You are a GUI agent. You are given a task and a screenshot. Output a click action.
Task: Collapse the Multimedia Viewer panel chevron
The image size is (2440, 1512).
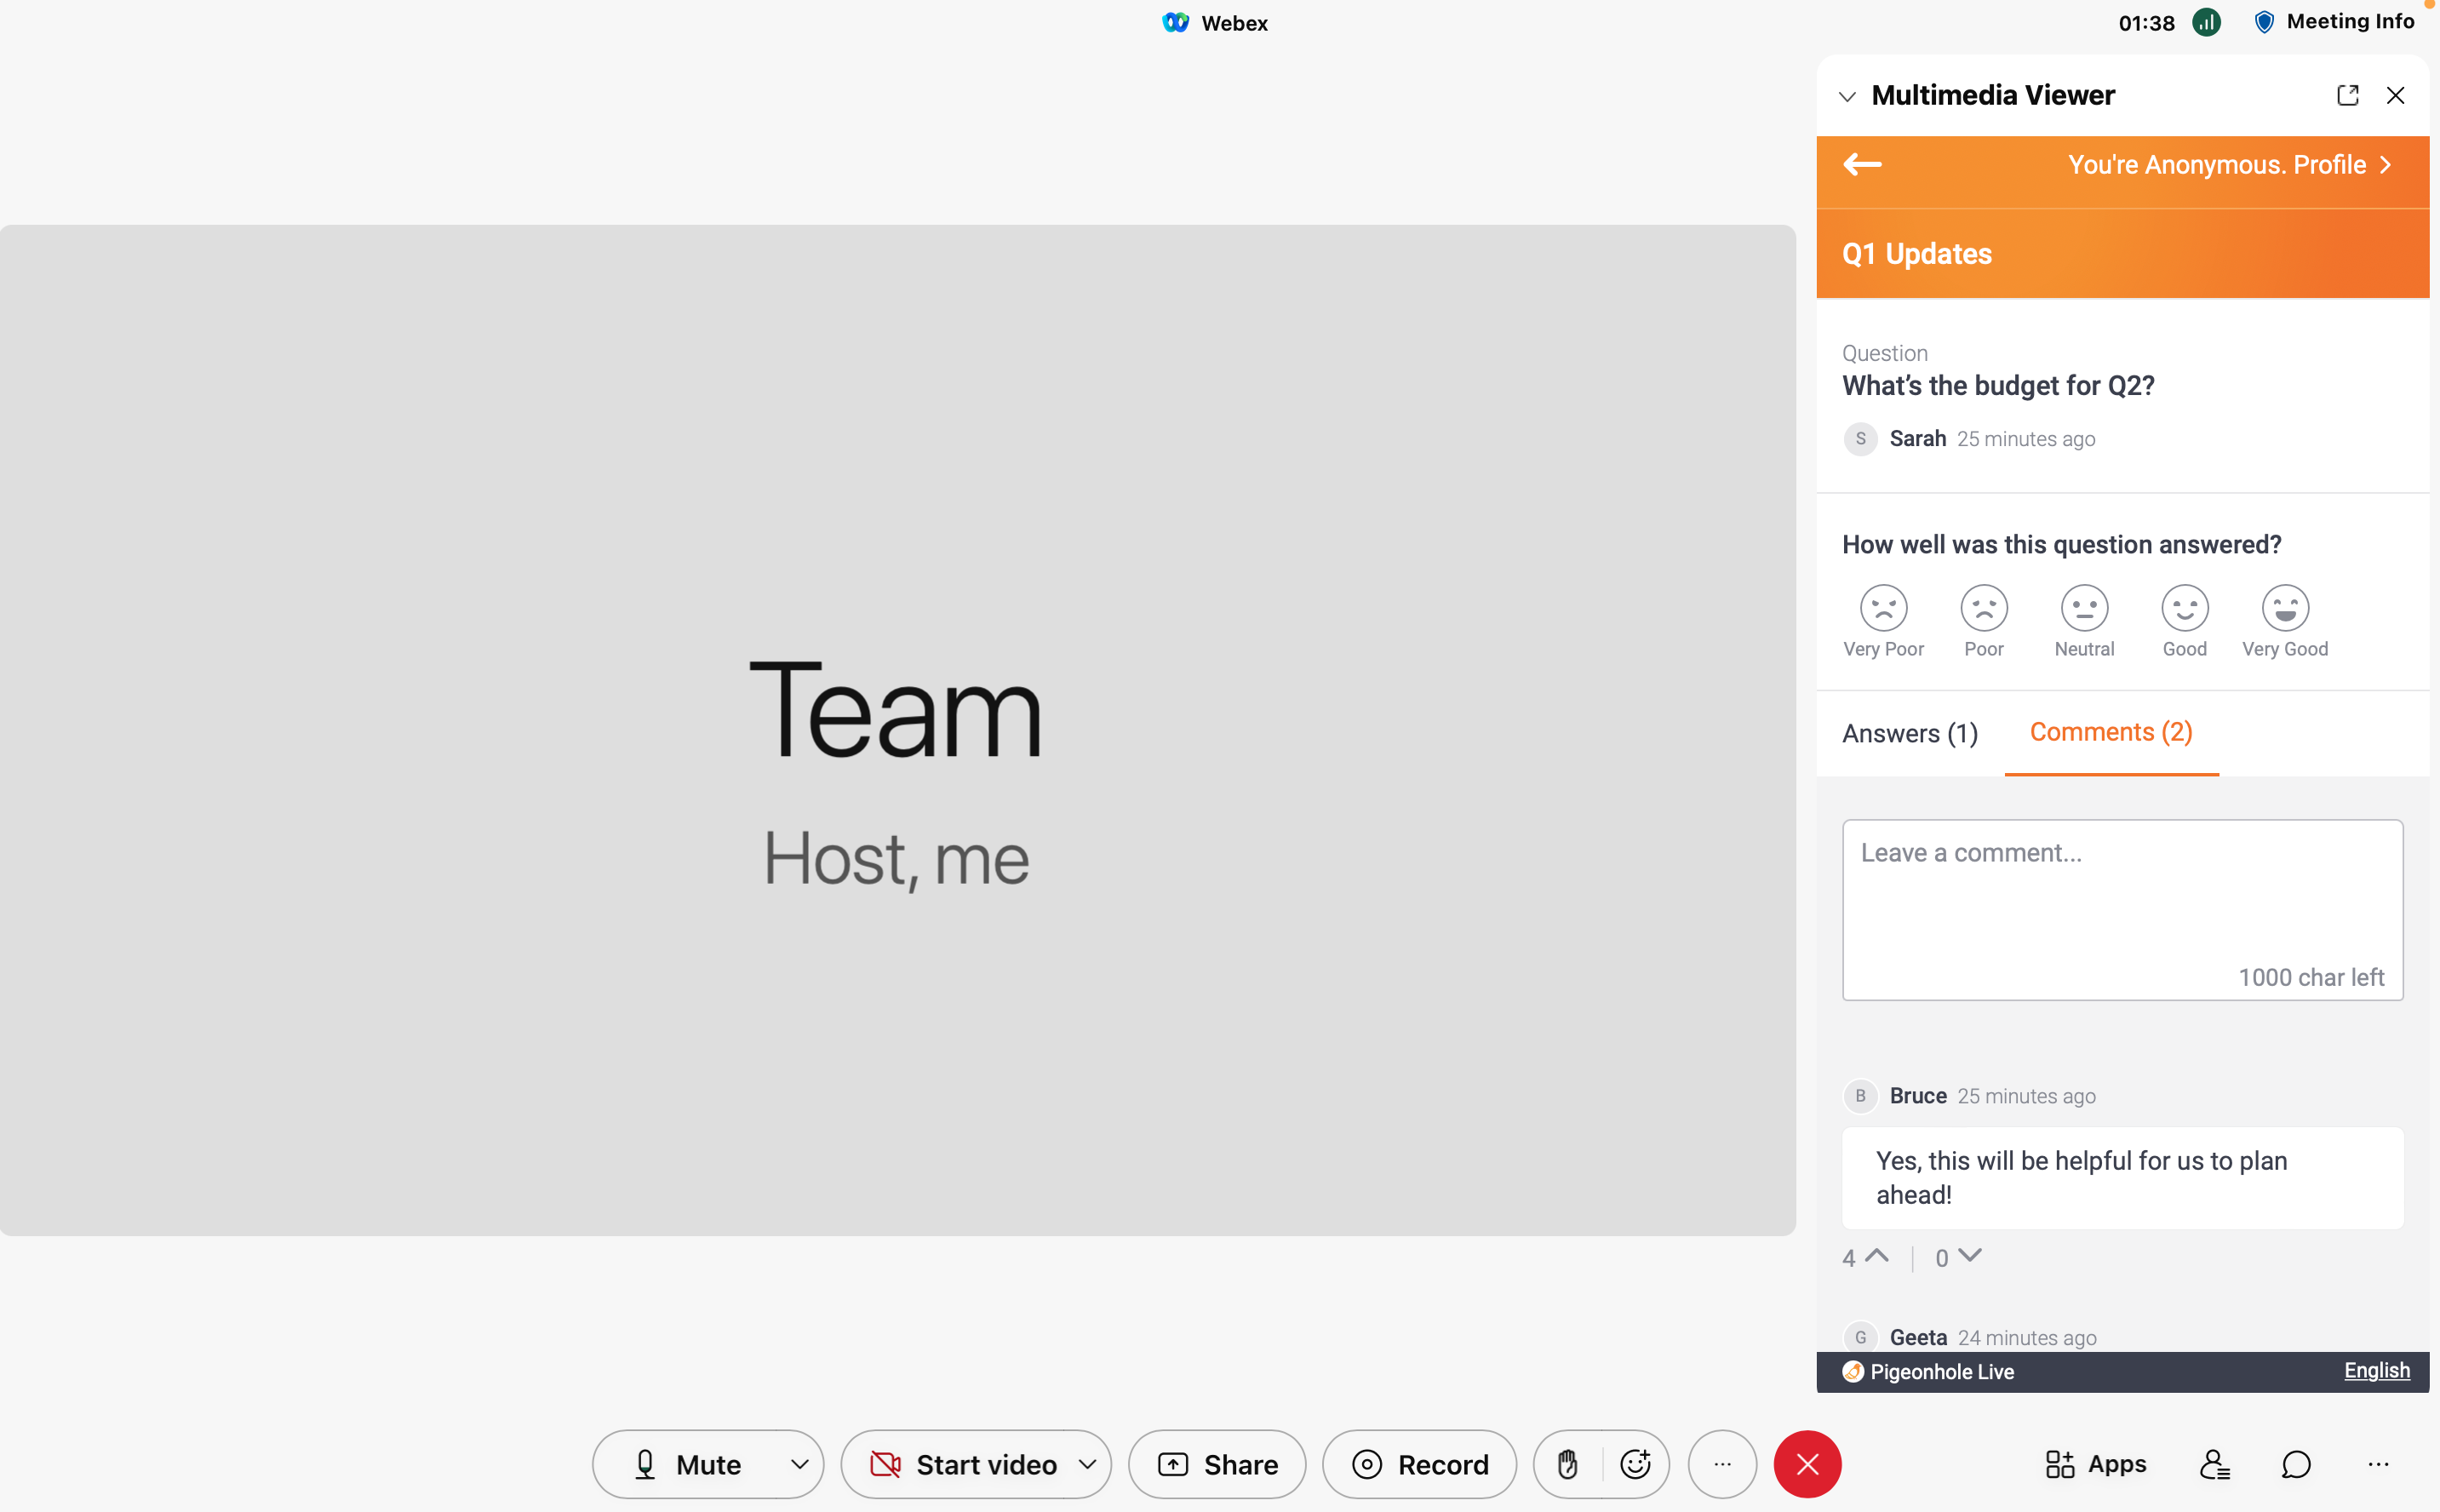click(1847, 96)
